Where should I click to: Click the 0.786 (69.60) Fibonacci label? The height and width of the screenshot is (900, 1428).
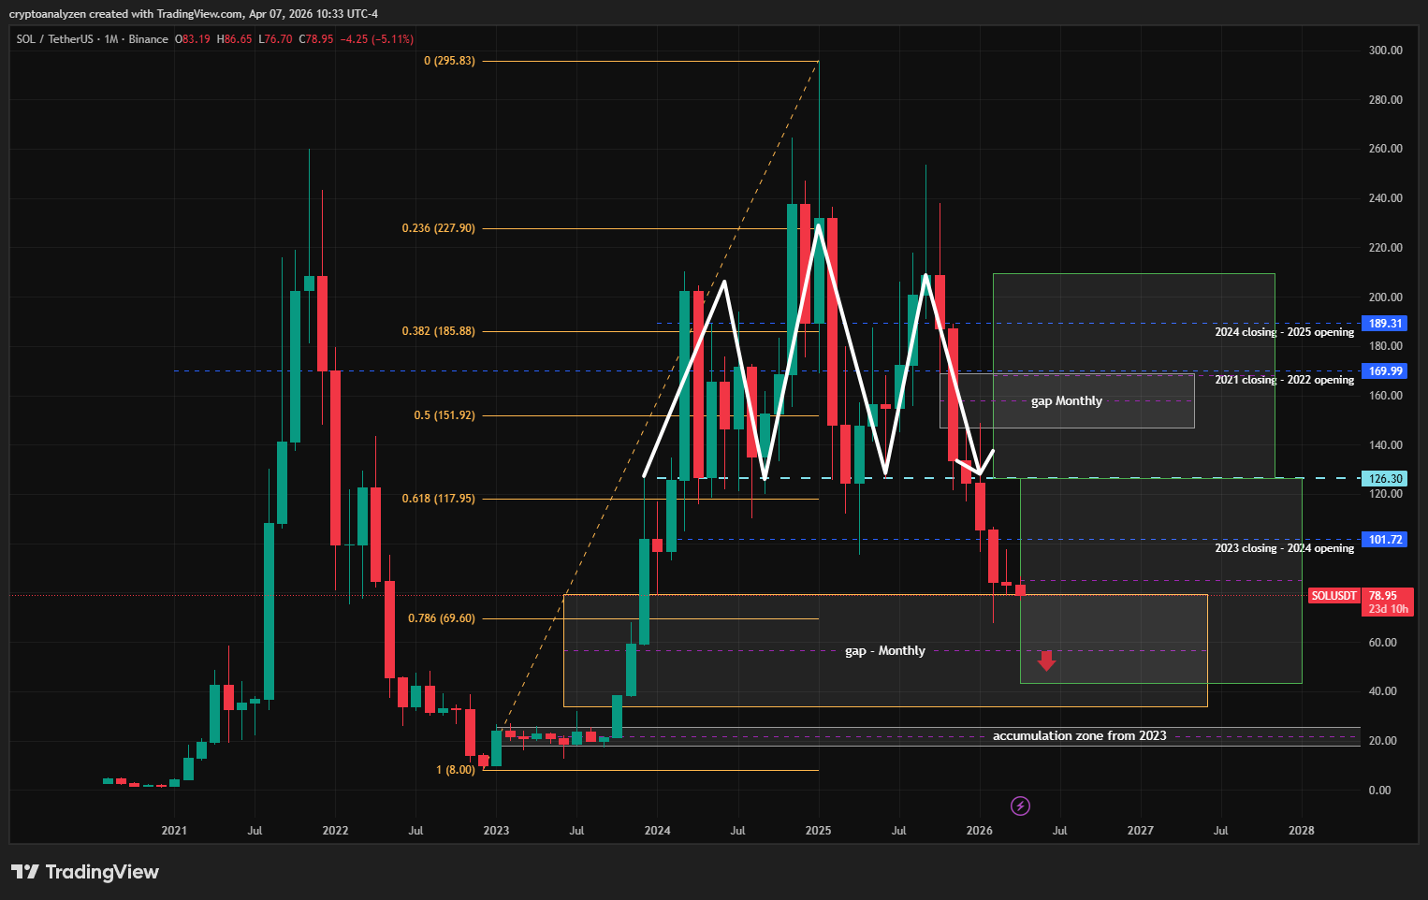tap(441, 618)
